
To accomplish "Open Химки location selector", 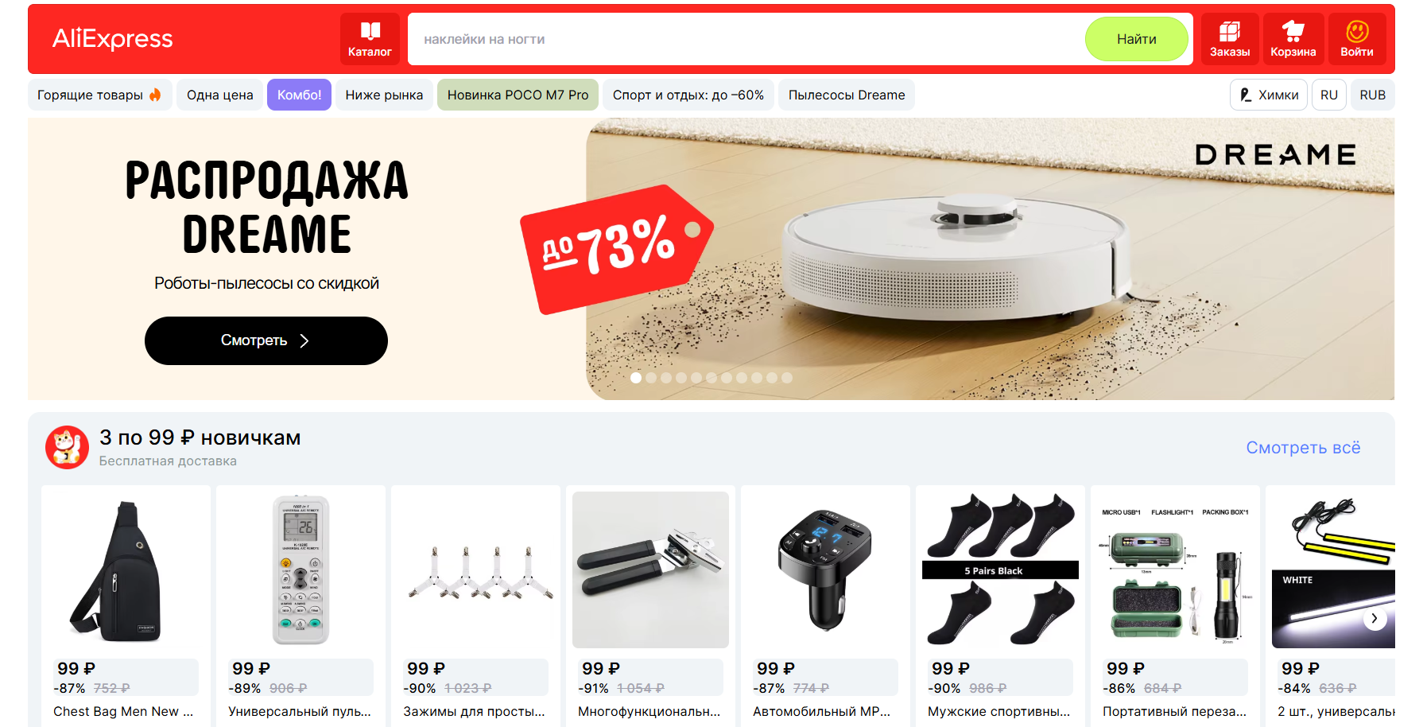I will 1269,95.
